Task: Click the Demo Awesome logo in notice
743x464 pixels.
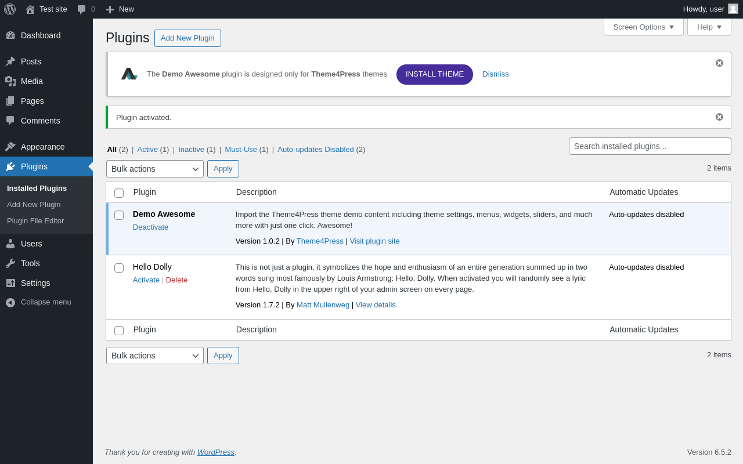Action: (x=129, y=74)
